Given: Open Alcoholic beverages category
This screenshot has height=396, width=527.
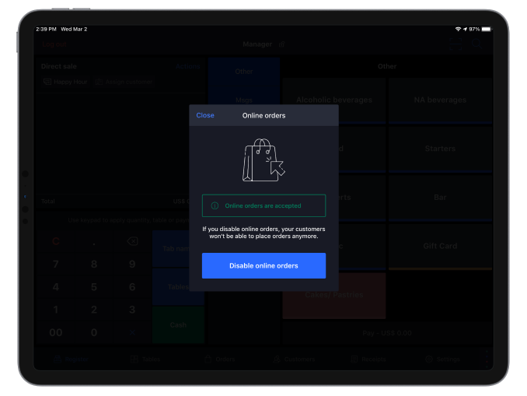Looking at the screenshot, I should click(334, 100).
